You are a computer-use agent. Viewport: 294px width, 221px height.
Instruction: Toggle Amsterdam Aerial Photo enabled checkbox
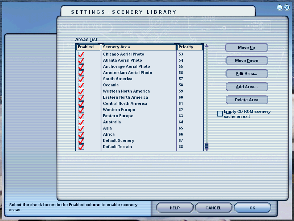tap(81, 73)
